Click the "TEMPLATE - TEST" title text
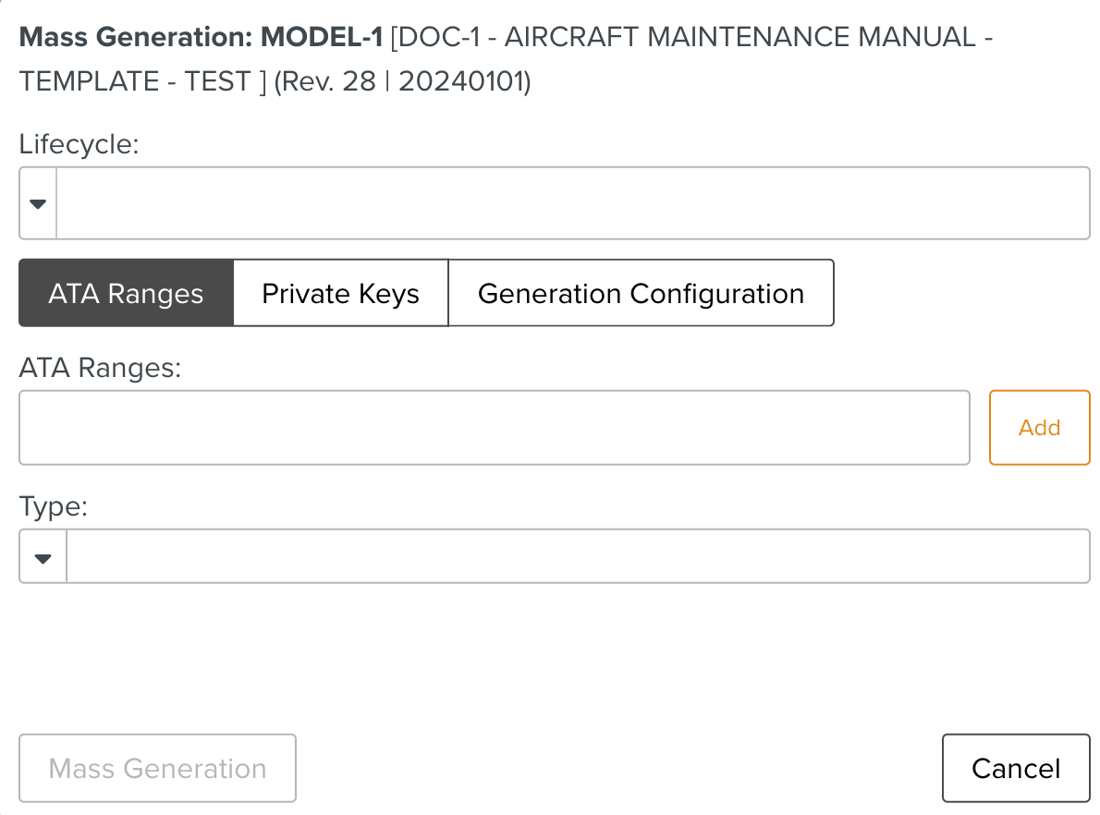1100x815 pixels. 135,81
